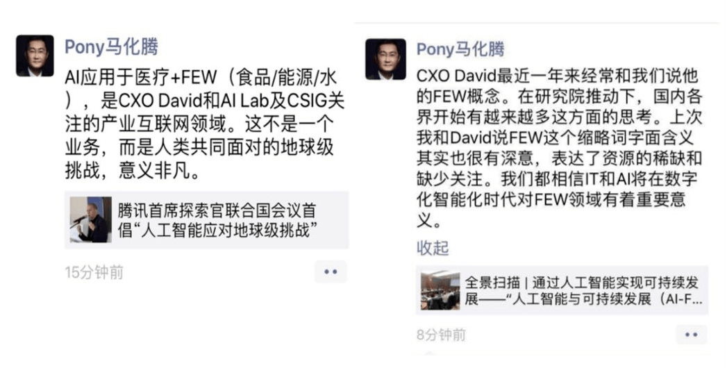Open the article 腾讯首席探索官联合国会议首倡
Viewport: 727px width, 368px height.
pos(207,219)
